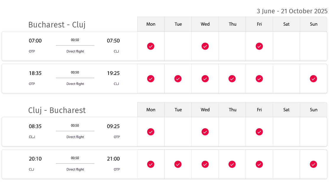
Task: Click the Bucharest - Cluj route heading
Action: click(x=57, y=25)
